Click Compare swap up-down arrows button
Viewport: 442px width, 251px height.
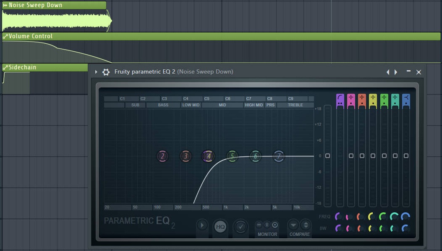coord(306,225)
